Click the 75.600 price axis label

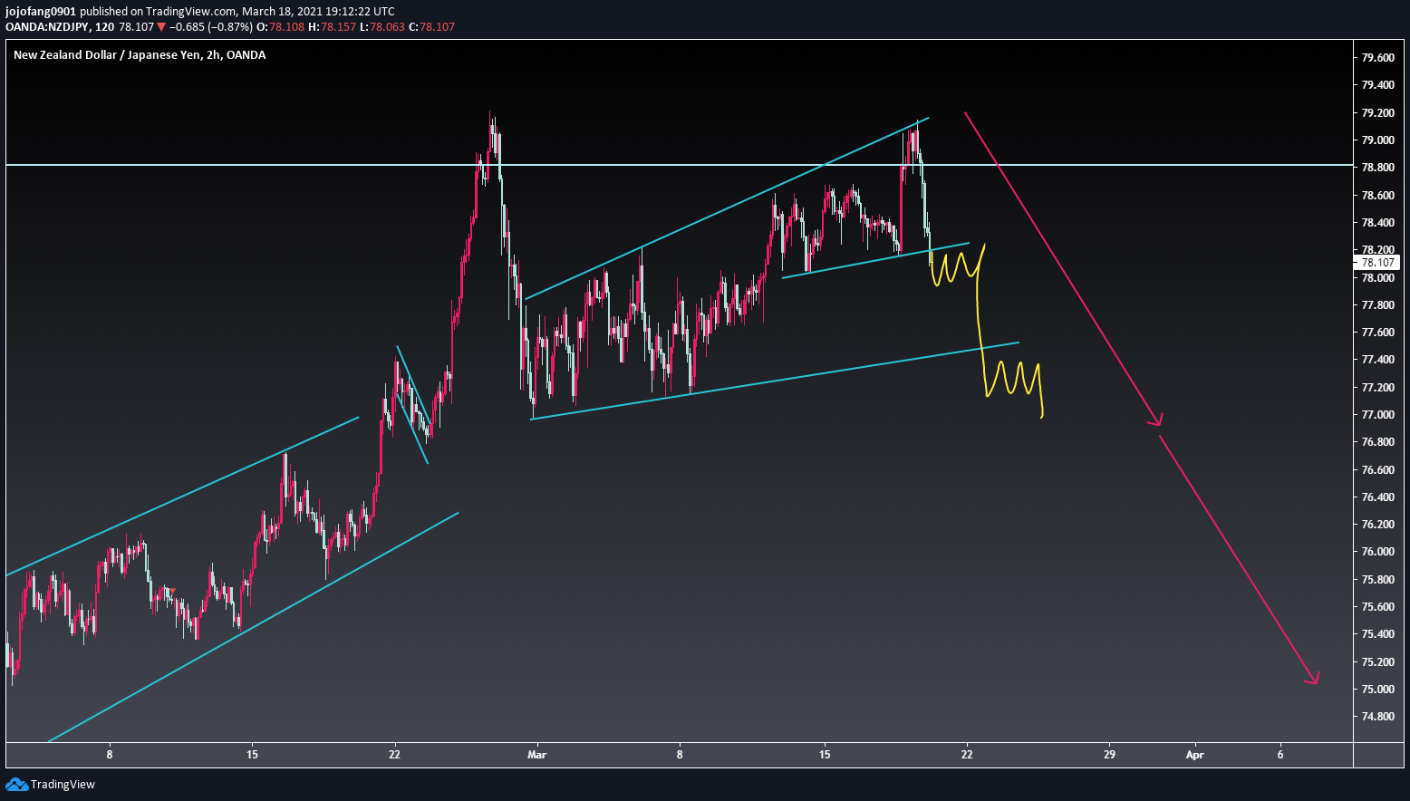1378,607
